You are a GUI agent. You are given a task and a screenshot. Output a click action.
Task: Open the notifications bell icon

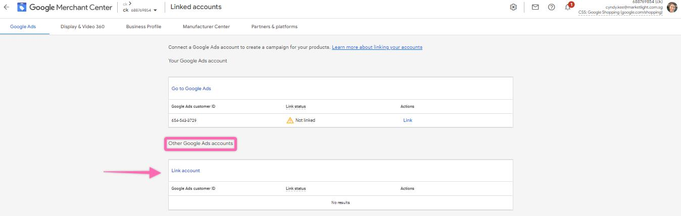point(568,7)
